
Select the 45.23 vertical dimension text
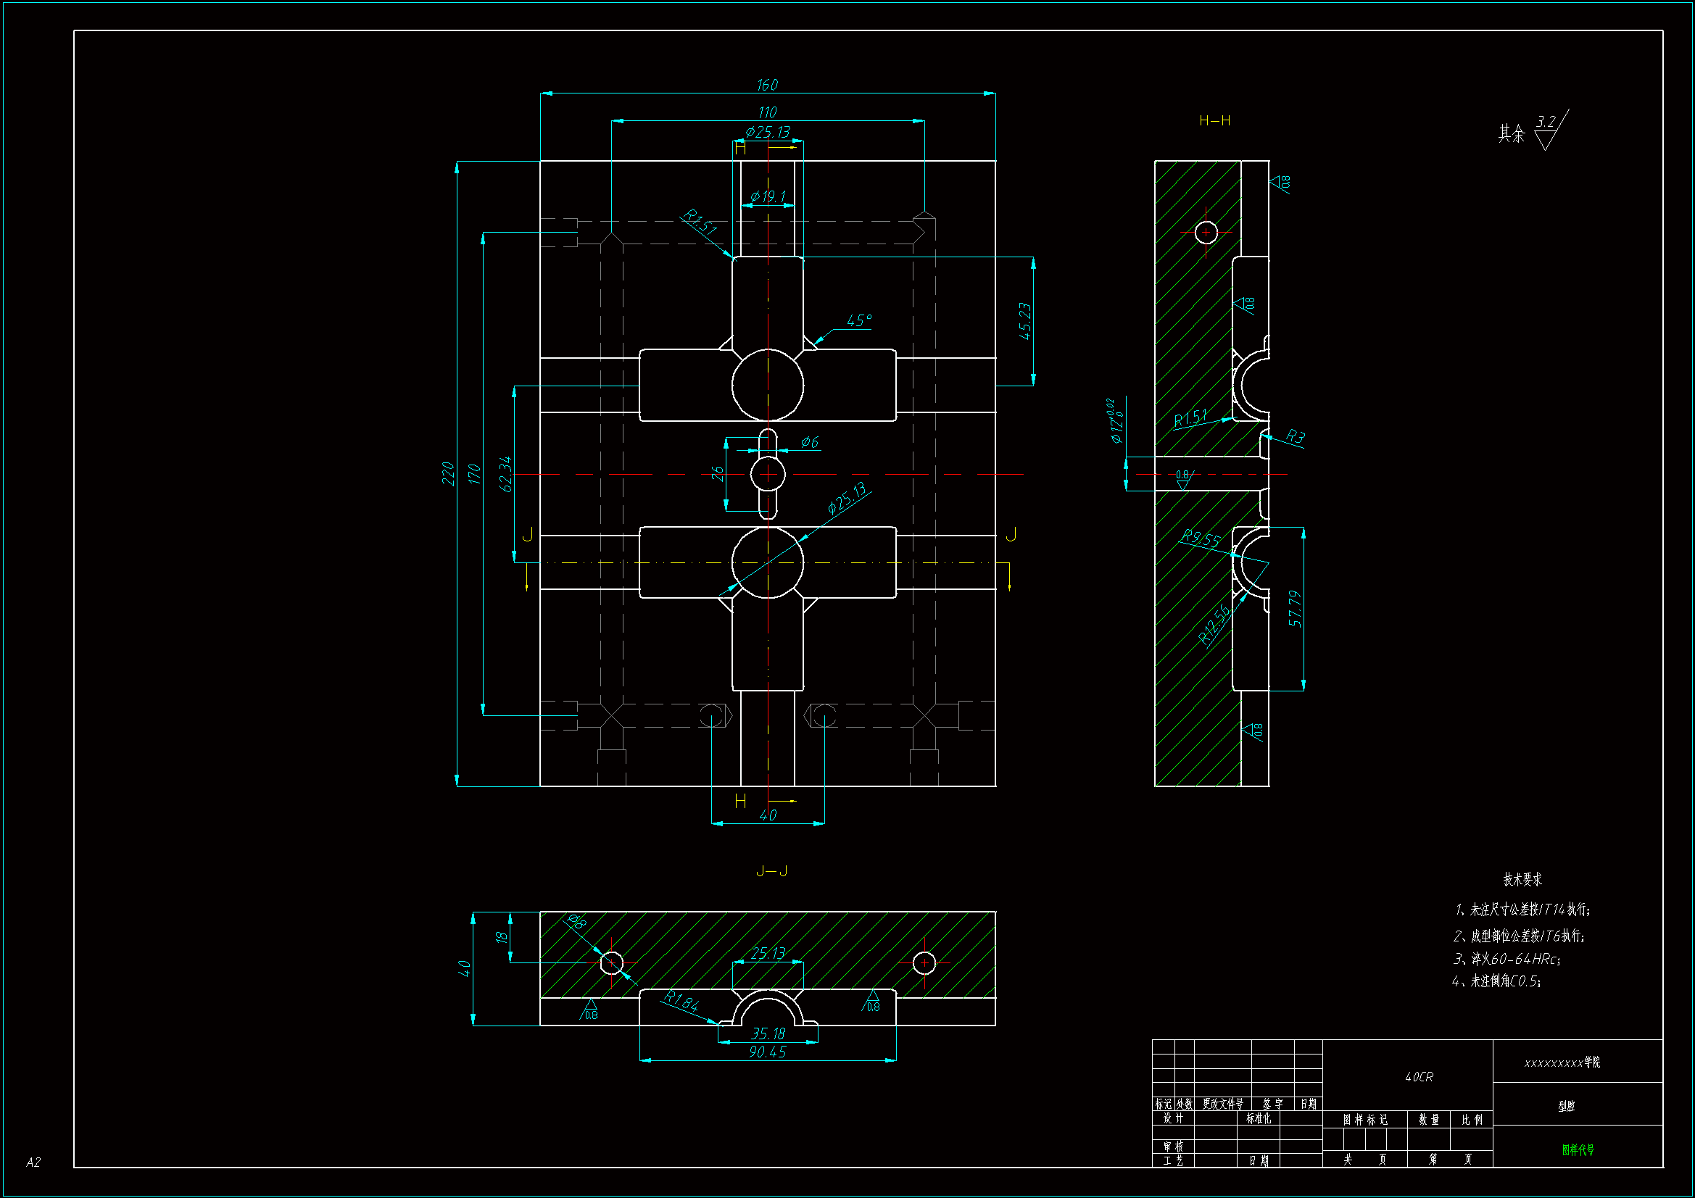(1024, 321)
